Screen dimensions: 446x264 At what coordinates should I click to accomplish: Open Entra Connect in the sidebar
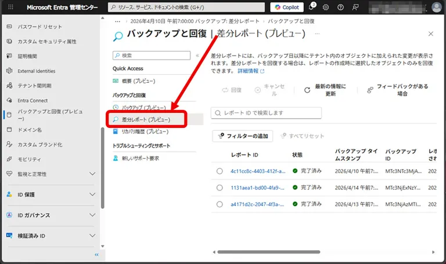click(33, 100)
